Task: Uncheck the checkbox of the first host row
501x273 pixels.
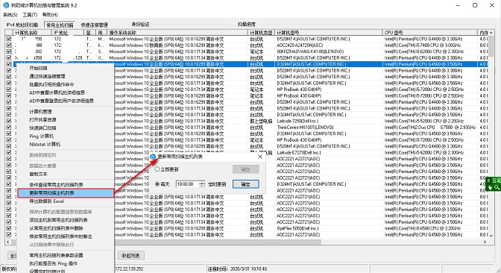Action: [9, 39]
